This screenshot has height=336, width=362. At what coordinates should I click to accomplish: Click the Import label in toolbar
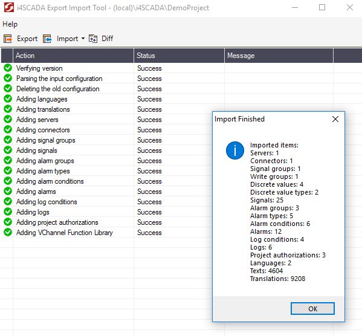tap(68, 39)
